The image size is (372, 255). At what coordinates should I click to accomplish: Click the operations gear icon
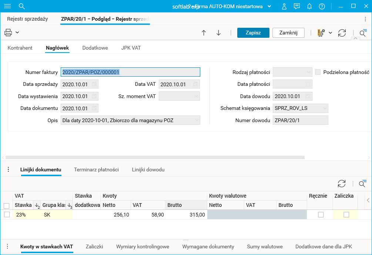click(x=321, y=33)
